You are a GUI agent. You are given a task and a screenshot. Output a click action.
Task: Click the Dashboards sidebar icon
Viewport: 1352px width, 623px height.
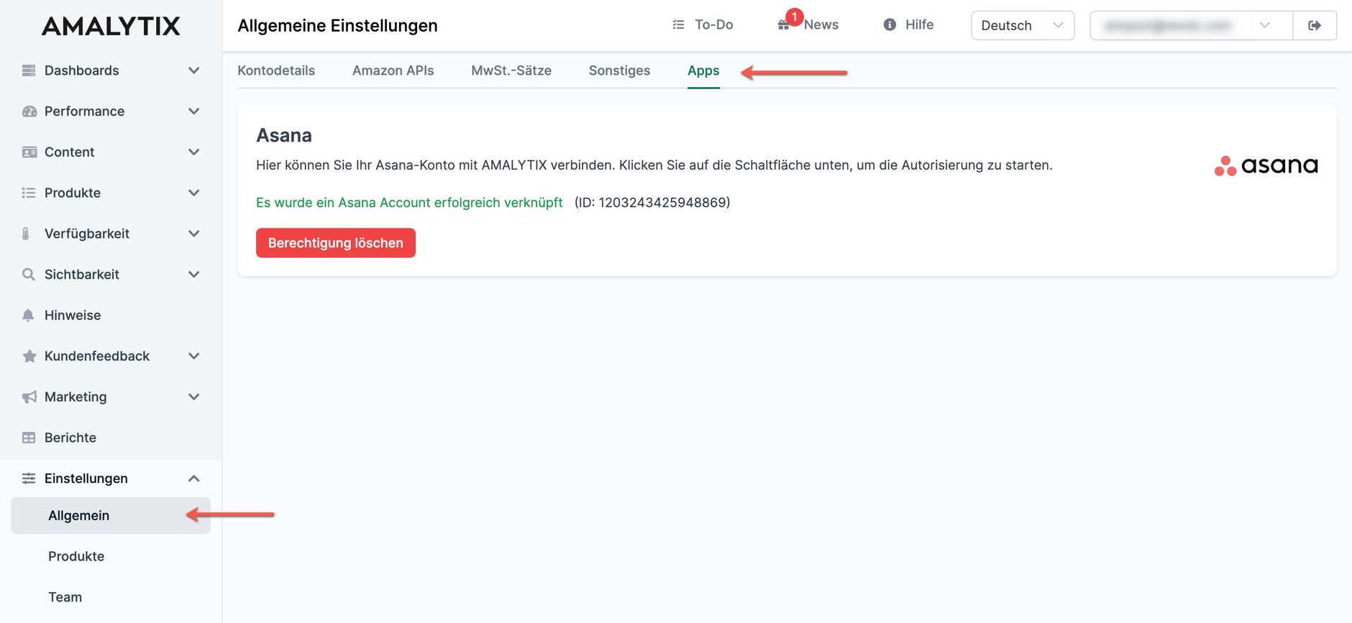click(x=29, y=70)
